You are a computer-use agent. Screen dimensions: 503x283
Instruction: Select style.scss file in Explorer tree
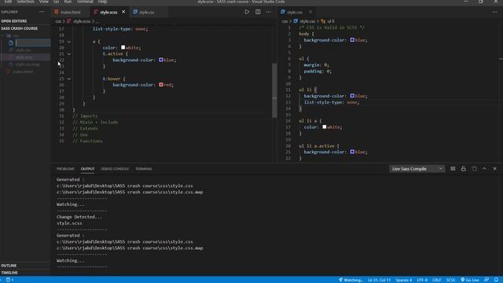25,57
